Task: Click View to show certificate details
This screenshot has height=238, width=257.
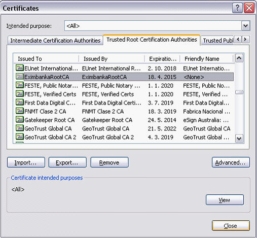Action: (225, 200)
